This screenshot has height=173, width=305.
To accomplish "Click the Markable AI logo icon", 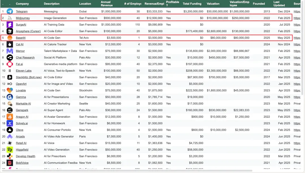I will (x=10, y=104).
